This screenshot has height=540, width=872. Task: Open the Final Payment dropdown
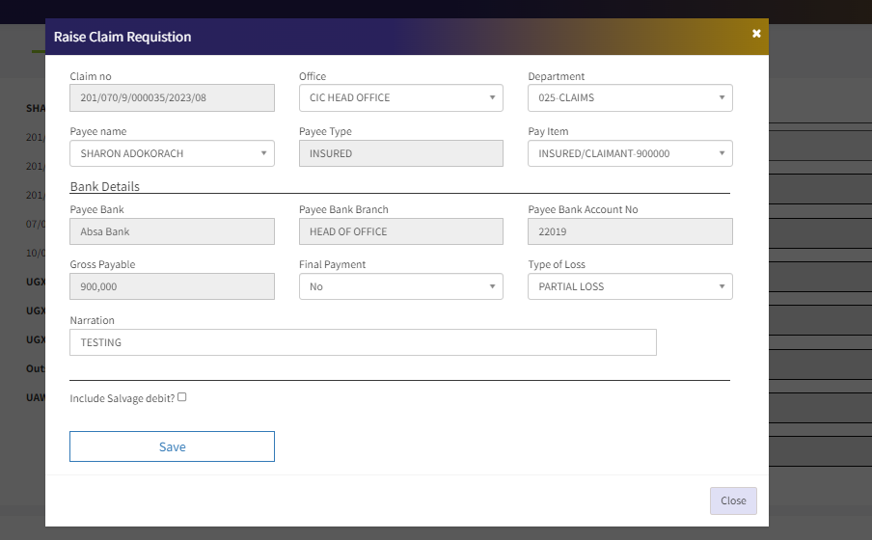(400, 287)
